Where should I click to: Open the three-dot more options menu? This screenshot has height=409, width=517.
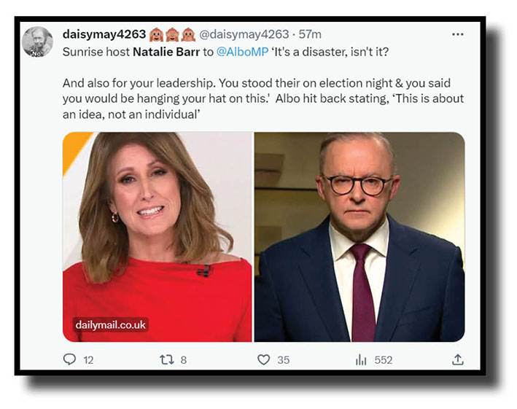[457, 34]
